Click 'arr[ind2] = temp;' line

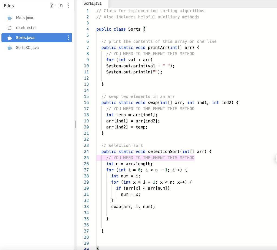(x=127, y=127)
